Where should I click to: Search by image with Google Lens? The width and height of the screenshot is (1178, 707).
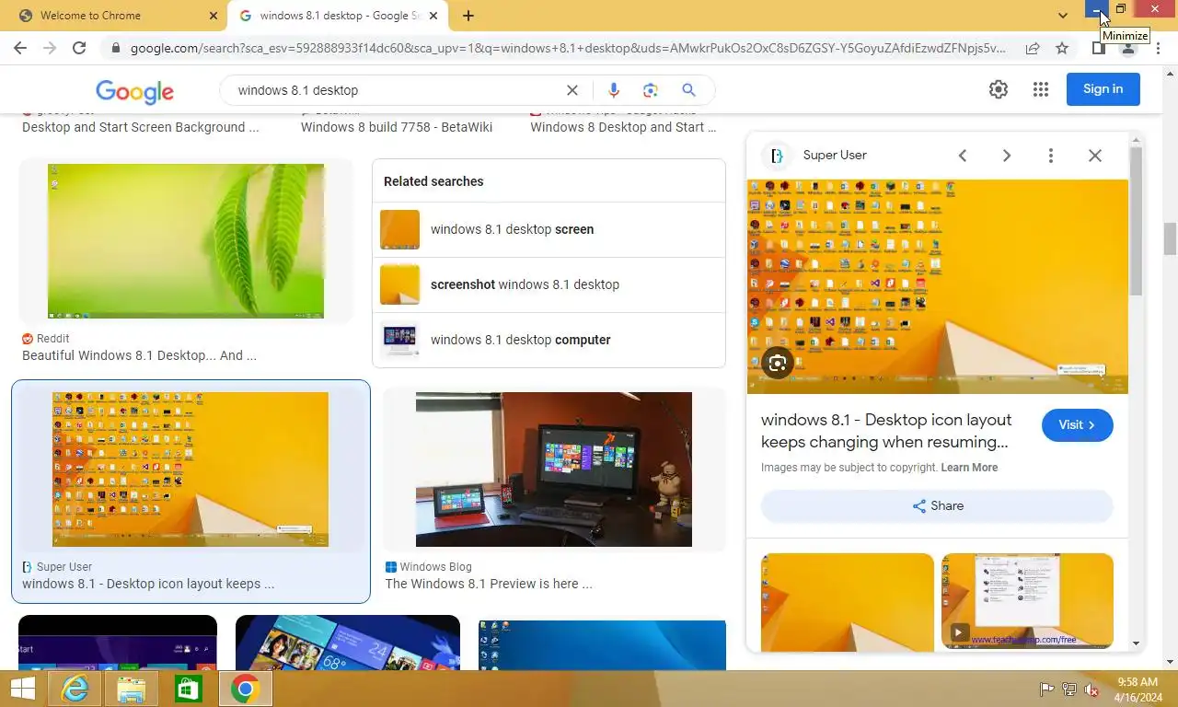pos(651,89)
